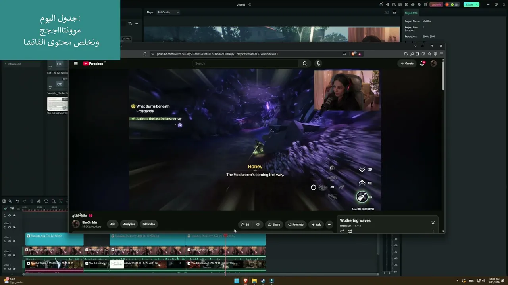Open the YouTube guide hamburger menu
The height and width of the screenshot is (285, 508).
76,63
